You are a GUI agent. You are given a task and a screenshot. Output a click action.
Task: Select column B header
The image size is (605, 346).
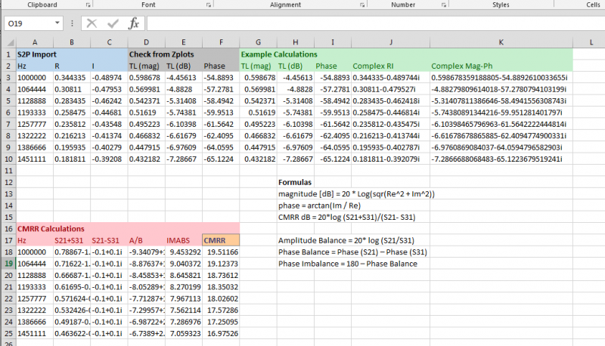[x=72, y=42]
